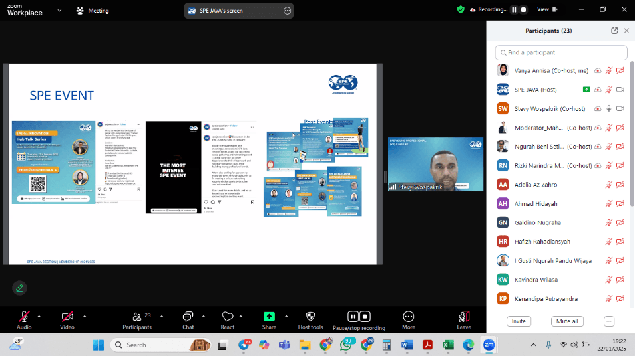
Task: Open the View menu
Action: [547, 9]
